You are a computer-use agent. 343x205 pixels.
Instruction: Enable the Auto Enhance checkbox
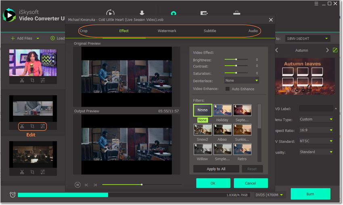coord(228,89)
